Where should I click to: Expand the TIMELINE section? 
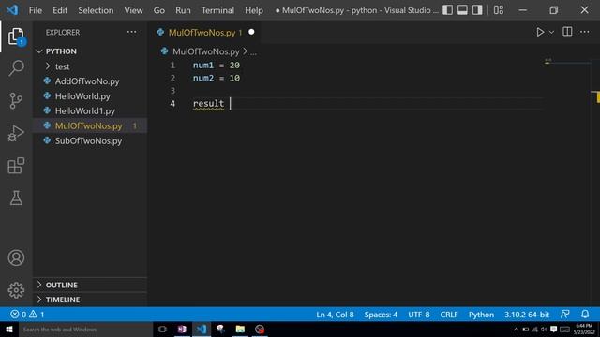pos(90,300)
